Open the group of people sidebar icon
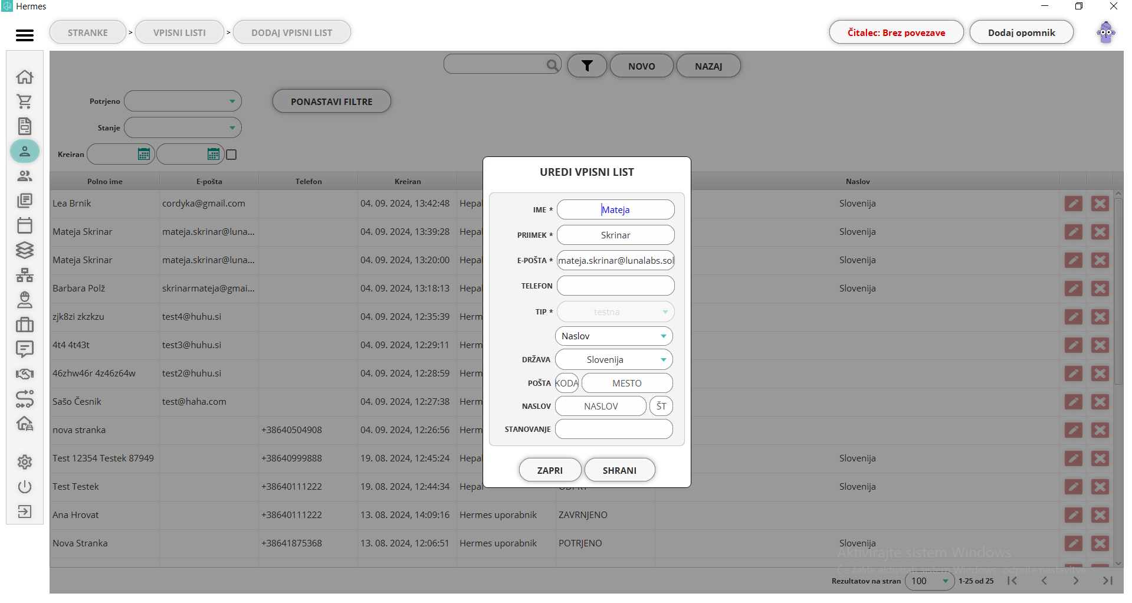The width and height of the screenshot is (1132, 603). coord(25,176)
